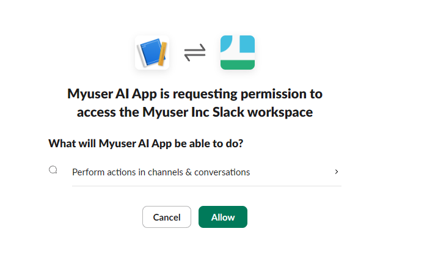Image resolution: width=438 pixels, height=278 pixels.
Task: Click the What will Myuser AI App be able to do? subheading
Action: pyautogui.click(x=146, y=144)
